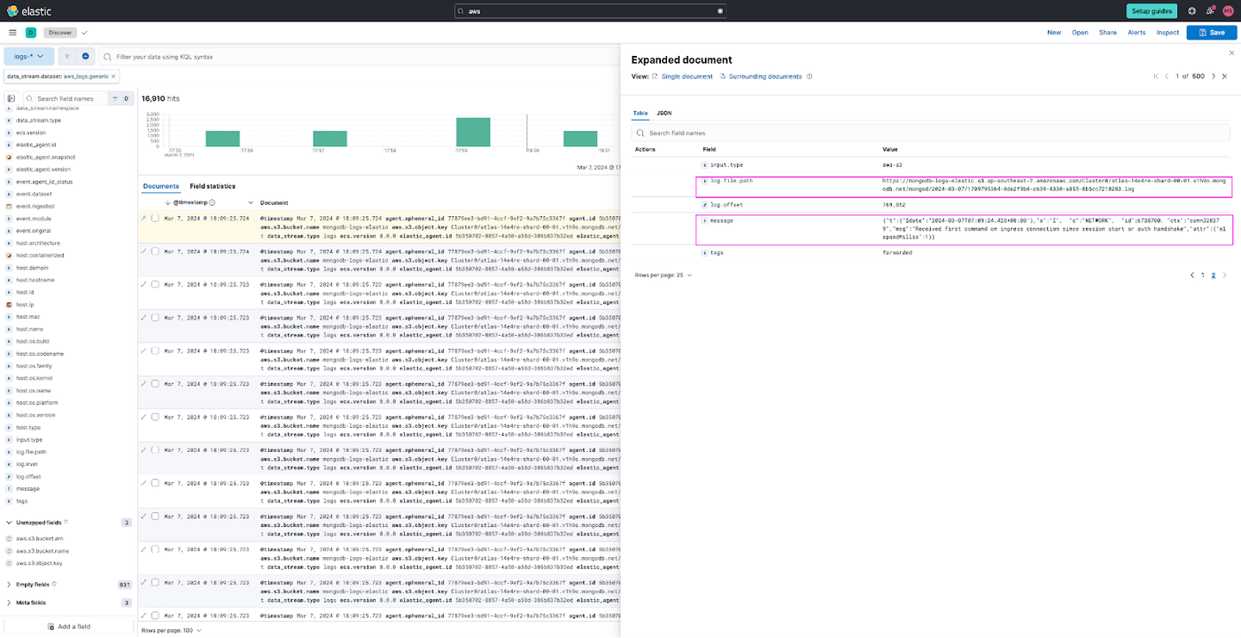Check the first document row checkbox

point(155,218)
